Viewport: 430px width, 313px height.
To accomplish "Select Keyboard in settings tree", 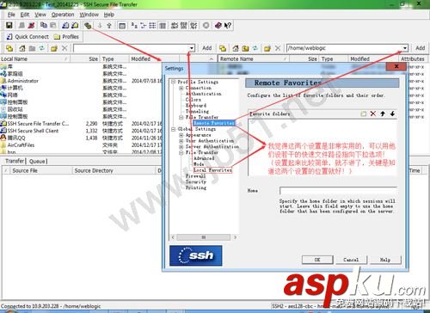I will [x=196, y=106].
